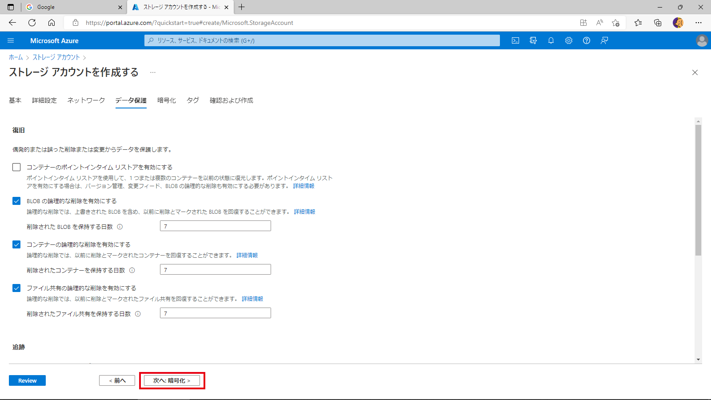Click in the deleted container retention days field
Image resolution: width=711 pixels, height=400 pixels.
[x=216, y=269]
